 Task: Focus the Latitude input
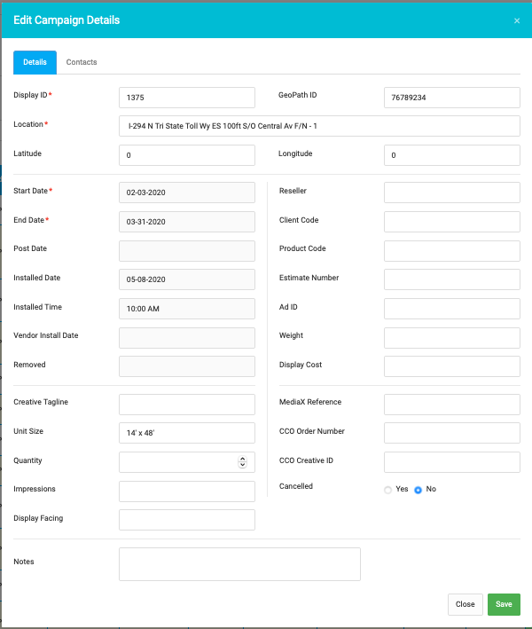click(187, 155)
